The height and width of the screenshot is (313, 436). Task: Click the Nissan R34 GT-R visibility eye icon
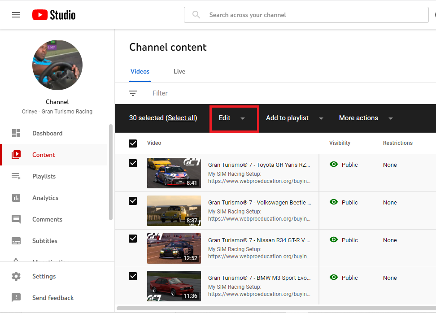coord(334,239)
